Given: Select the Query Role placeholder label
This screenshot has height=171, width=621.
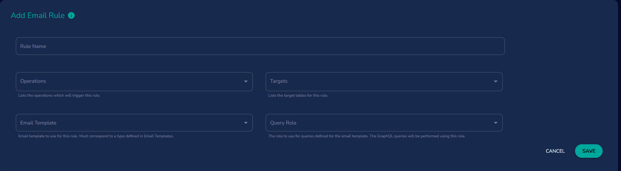Looking at the screenshot, I should pos(283,123).
